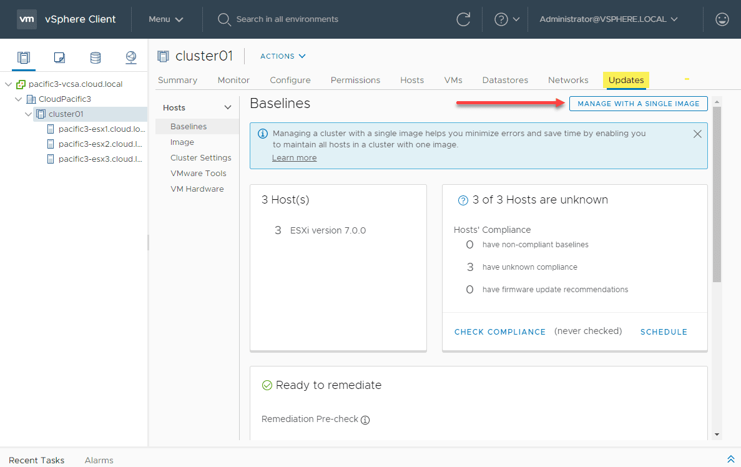Open the Hosts and Clusters inventory view icon

pos(23,57)
